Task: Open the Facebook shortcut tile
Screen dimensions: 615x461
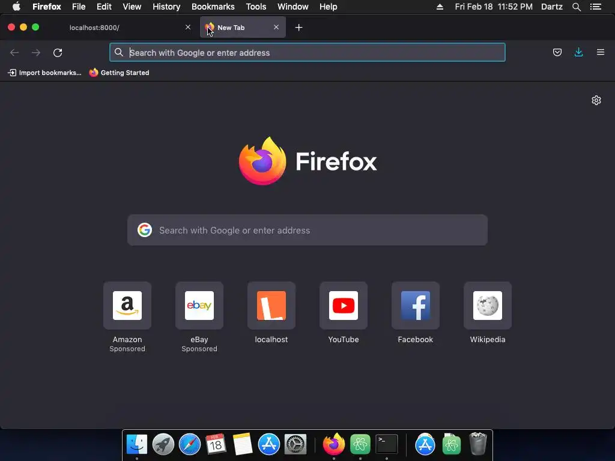Action: pyautogui.click(x=416, y=306)
